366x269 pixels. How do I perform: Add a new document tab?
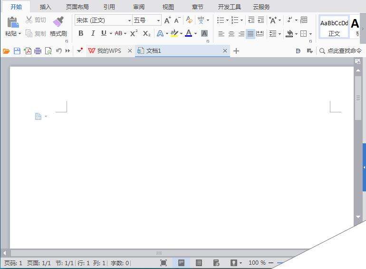236,51
